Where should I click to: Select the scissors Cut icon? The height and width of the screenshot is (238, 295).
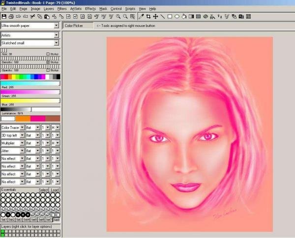click(x=32, y=17)
